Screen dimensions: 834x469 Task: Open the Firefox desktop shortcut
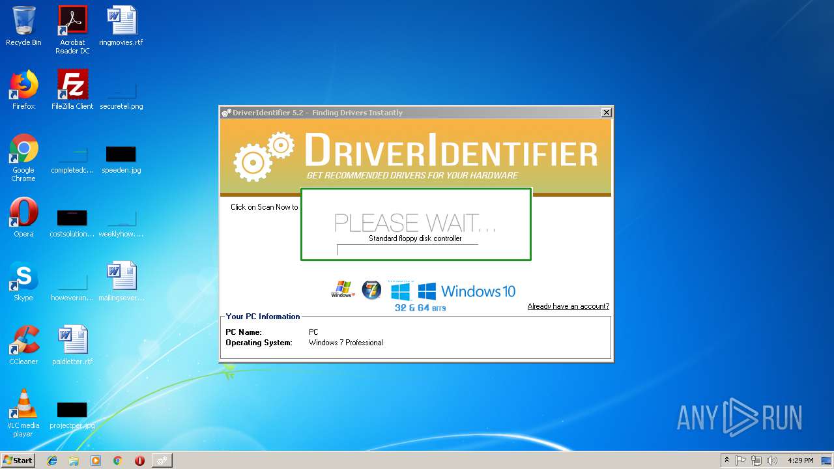23,90
